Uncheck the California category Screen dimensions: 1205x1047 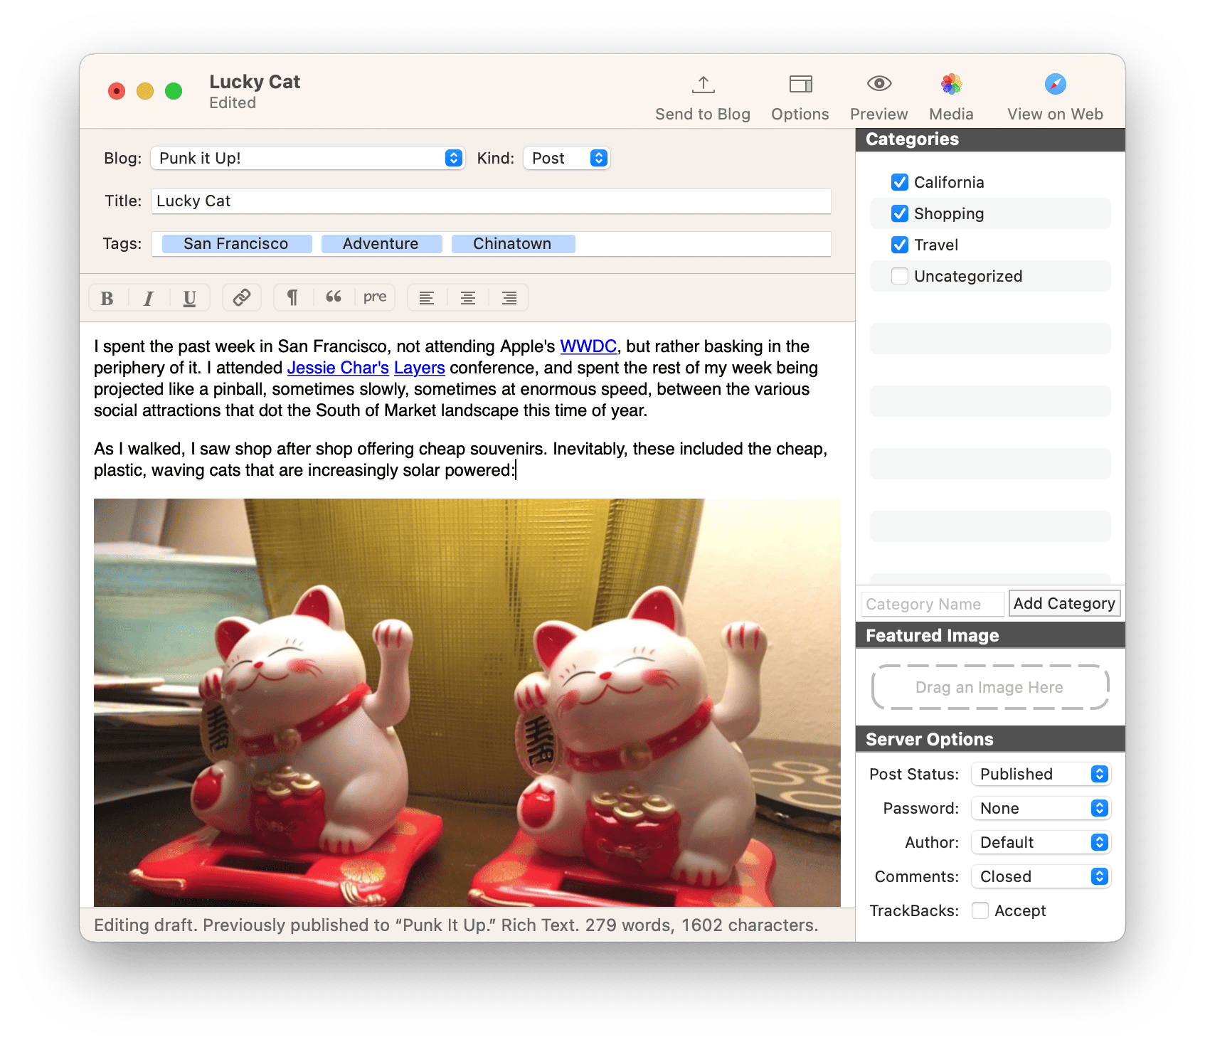(900, 182)
